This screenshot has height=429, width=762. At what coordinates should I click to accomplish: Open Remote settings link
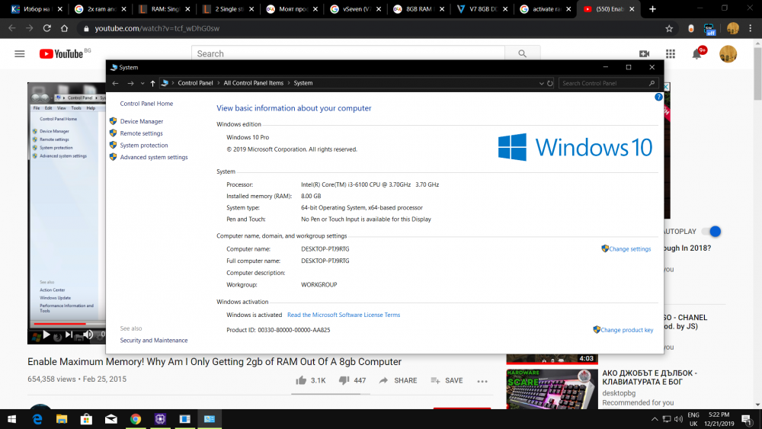point(142,133)
